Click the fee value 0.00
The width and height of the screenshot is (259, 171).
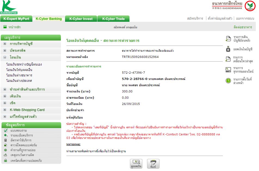click(125, 98)
